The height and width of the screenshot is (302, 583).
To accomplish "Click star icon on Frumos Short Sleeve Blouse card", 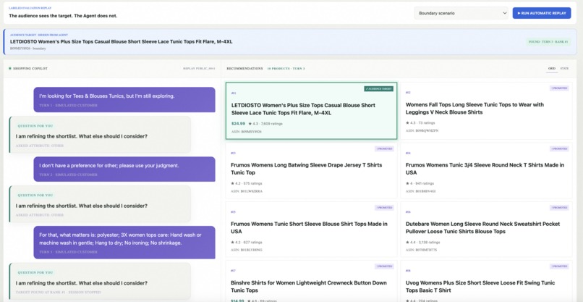I will (232, 243).
